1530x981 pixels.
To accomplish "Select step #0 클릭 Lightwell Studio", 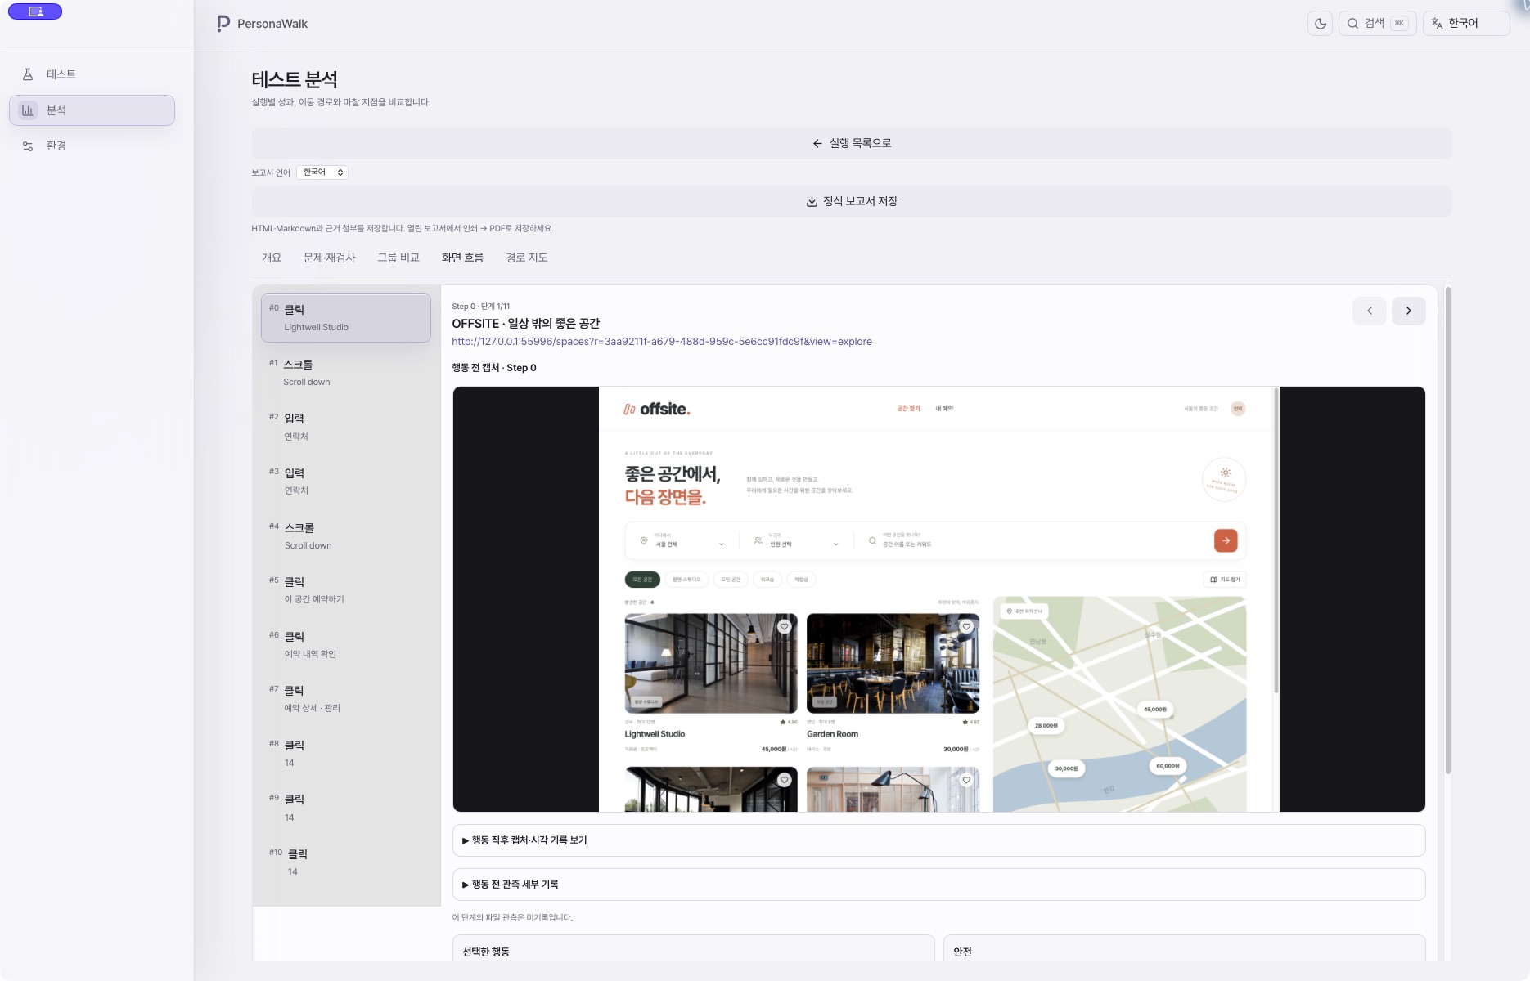I will (346, 318).
